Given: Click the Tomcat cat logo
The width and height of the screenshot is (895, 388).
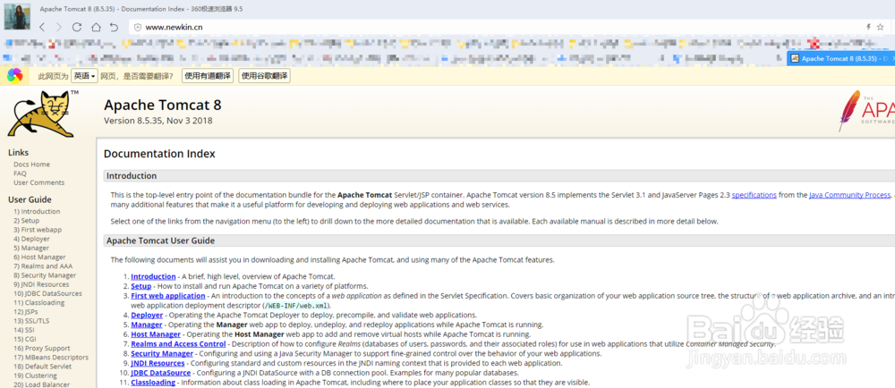Looking at the screenshot, I should (43, 114).
